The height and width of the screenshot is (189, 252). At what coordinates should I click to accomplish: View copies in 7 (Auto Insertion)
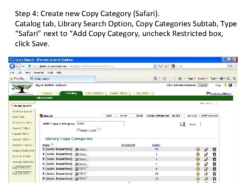click(82, 169)
